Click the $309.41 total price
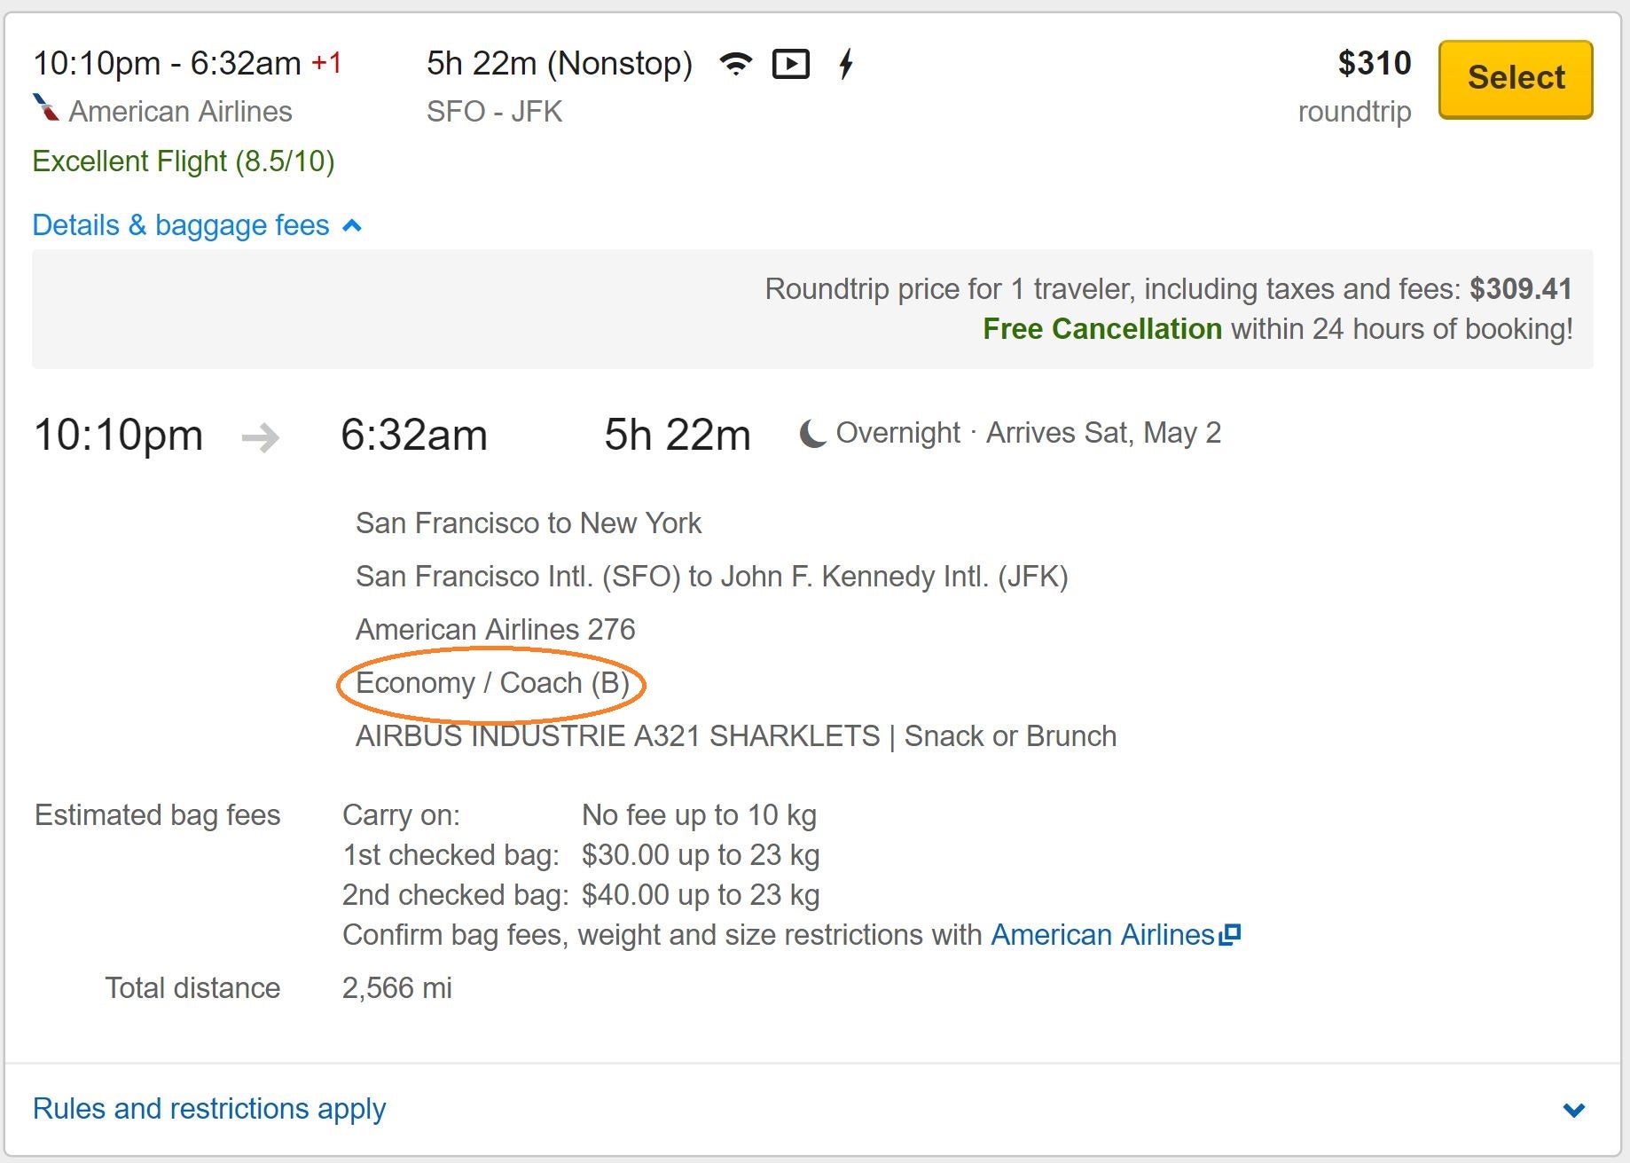This screenshot has height=1163, width=1630. (1521, 289)
